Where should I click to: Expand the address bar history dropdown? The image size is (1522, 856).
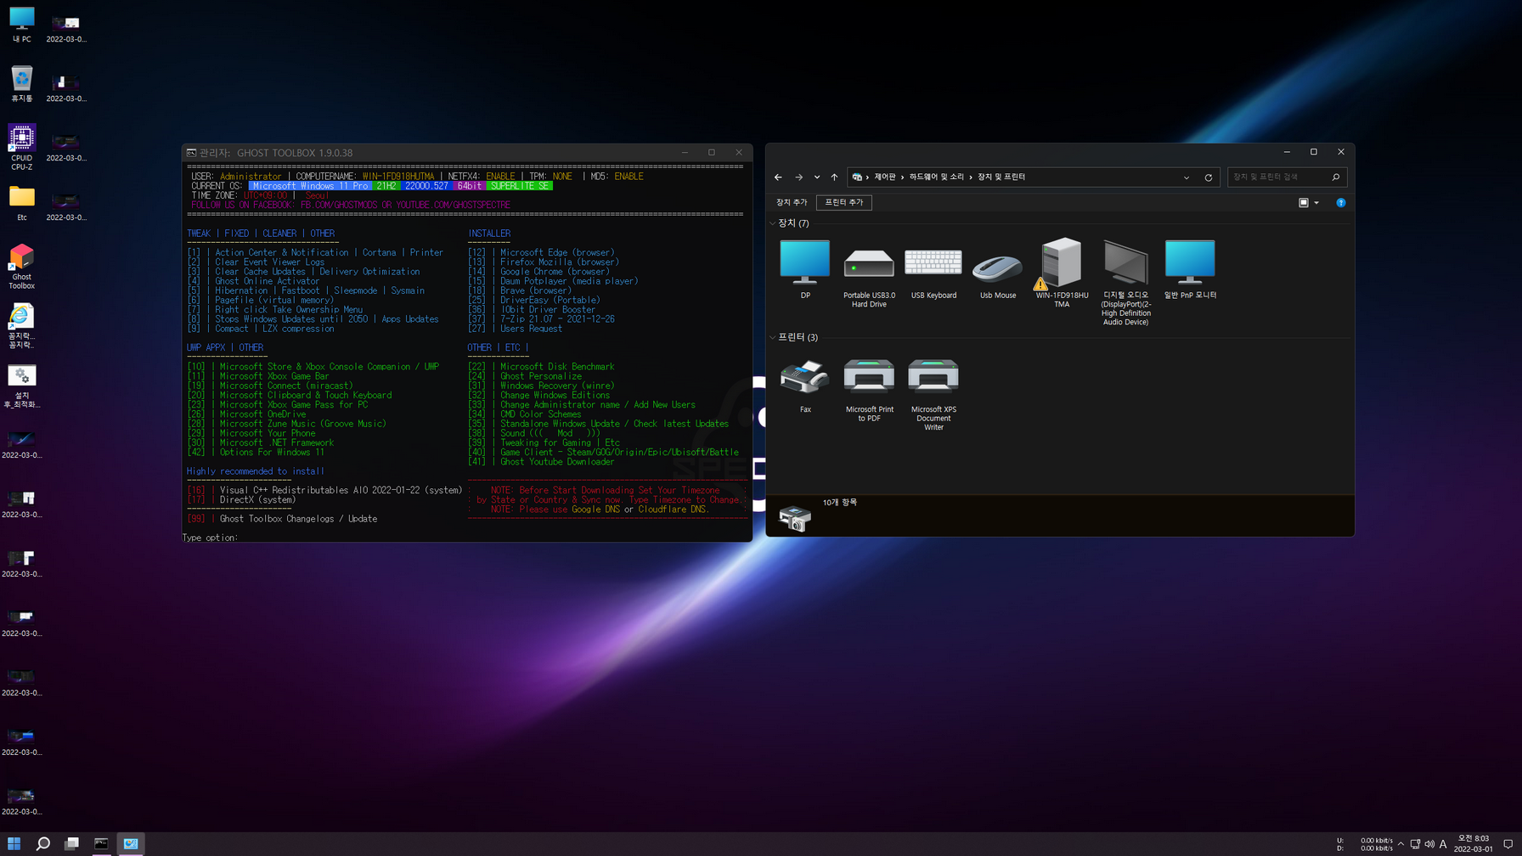point(1187,177)
